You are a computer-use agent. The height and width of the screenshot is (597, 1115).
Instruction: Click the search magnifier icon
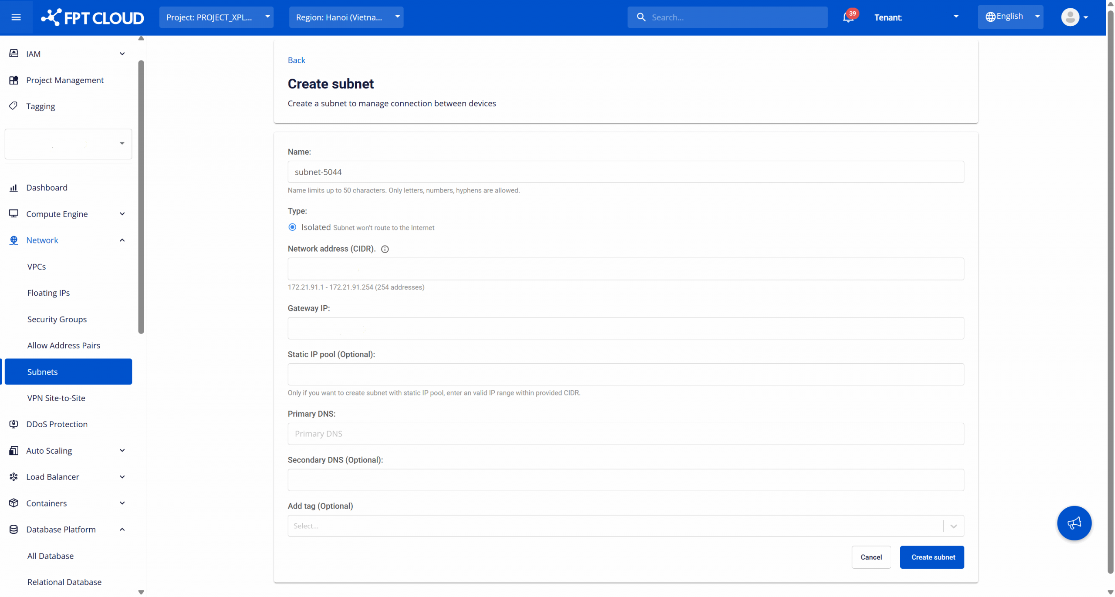[x=641, y=17]
